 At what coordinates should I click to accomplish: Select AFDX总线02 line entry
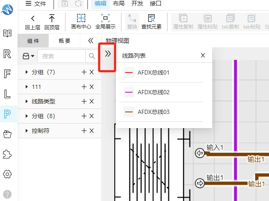[x=161, y=92]
